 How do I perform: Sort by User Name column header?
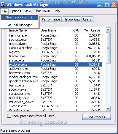(x=55, y=30)
